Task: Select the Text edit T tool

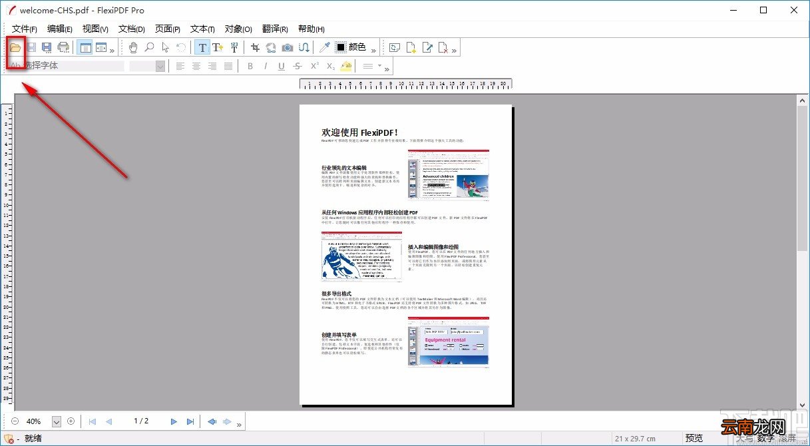Action: click(x=202, y=47)
